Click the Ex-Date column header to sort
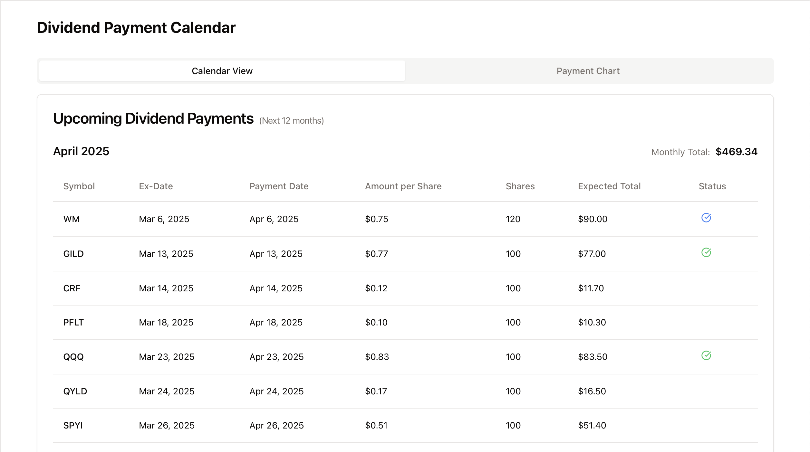Screen dimensions: 810x452 point(156,186)
